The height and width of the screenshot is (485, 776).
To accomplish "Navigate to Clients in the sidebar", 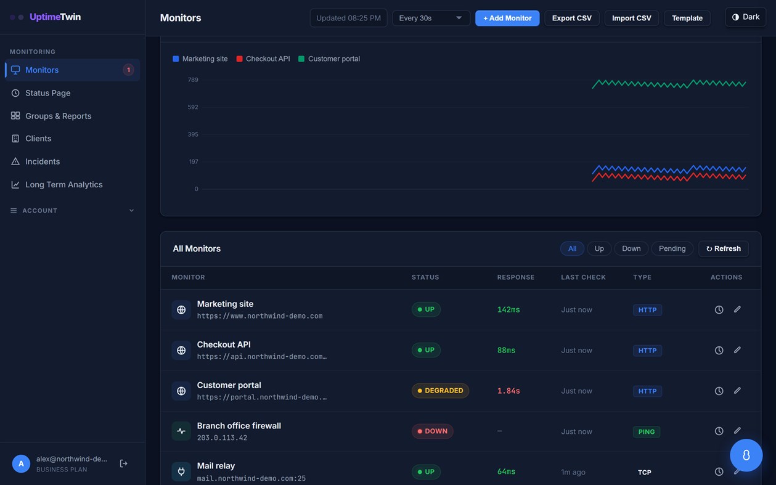I will [x=73, y=139].
